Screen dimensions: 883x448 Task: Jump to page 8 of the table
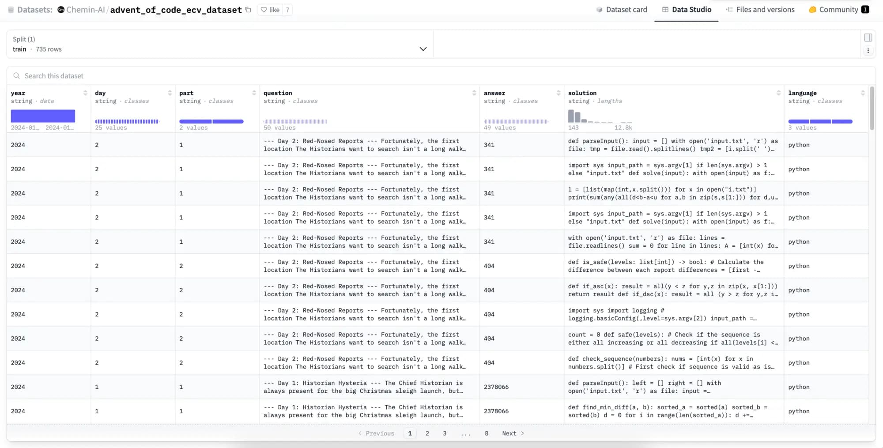[487, 433]
